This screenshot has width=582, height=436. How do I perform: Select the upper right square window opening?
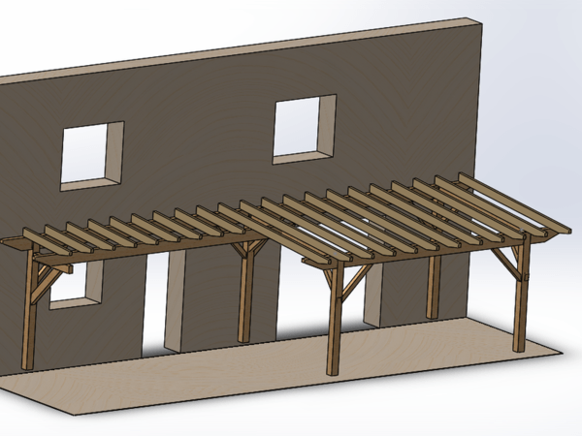(x=301, y=130)
